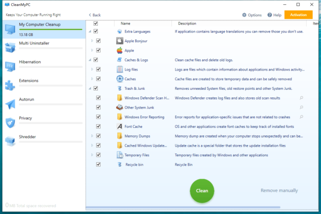Click the Caches compass icon

(x=120, y=79)
